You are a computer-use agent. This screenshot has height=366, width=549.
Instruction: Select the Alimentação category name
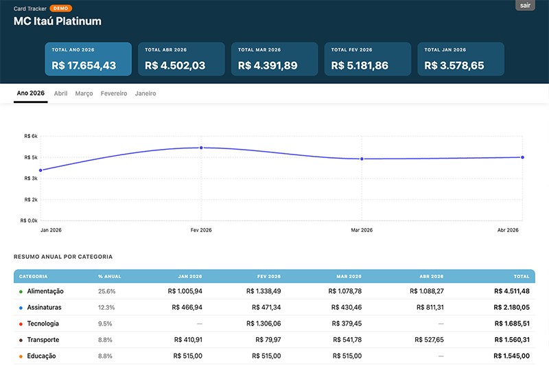[x=45, y=291]
